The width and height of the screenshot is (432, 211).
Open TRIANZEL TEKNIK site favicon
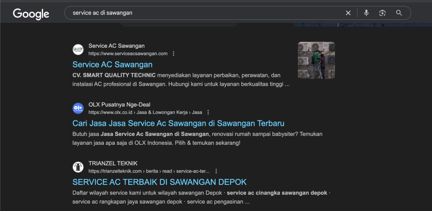click(x=78, y=167)
